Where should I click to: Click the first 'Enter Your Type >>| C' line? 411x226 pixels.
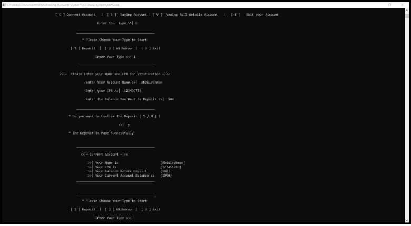click(118, 23)
